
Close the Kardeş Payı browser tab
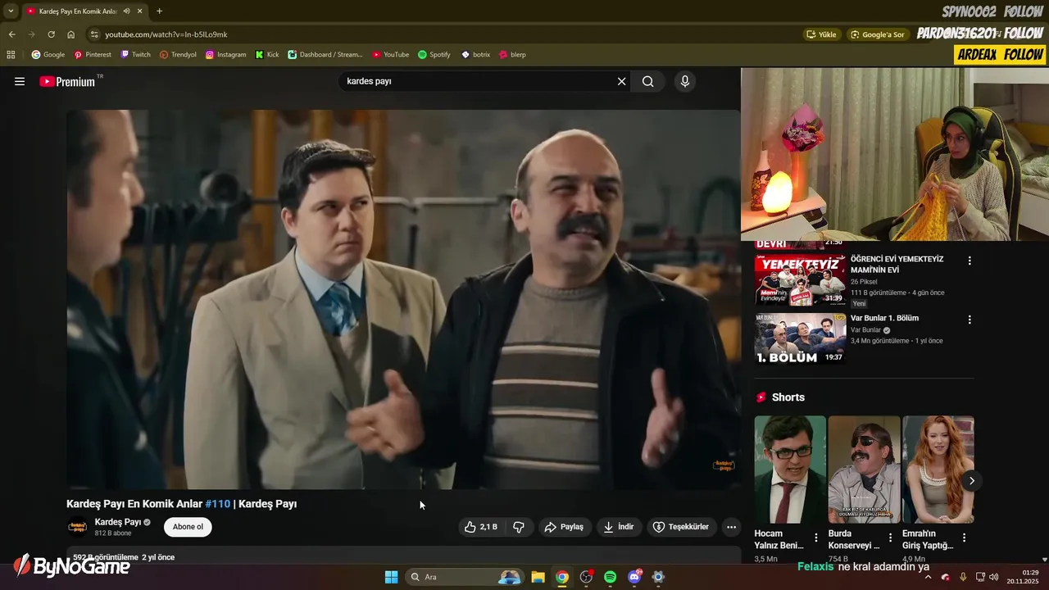[x=140, y=11]
